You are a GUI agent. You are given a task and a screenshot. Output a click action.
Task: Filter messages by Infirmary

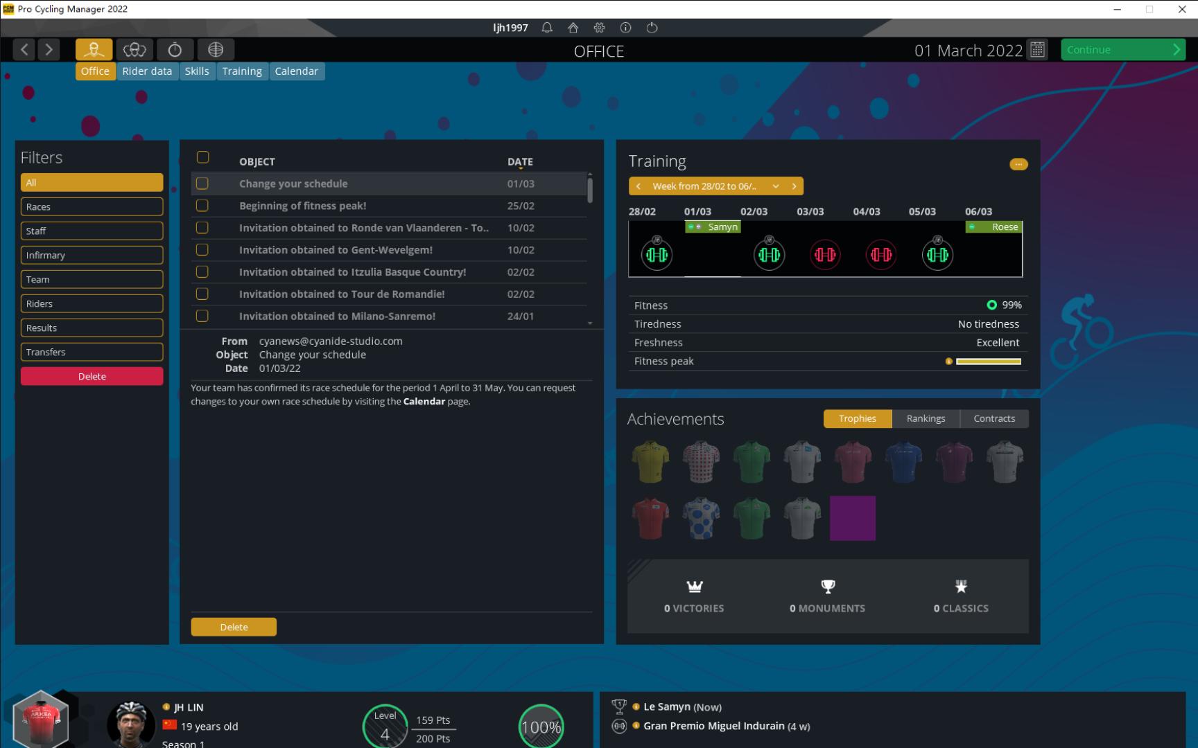pyautogui.click(x=92, y=255)
